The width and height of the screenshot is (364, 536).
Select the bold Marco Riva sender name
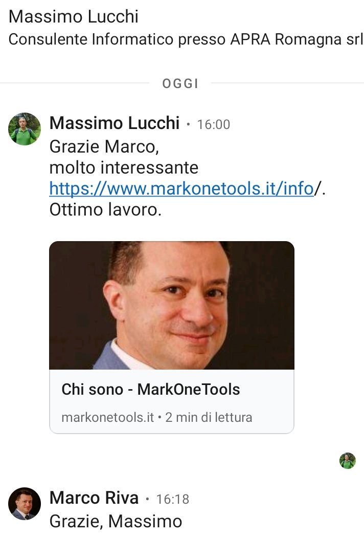tap(94, 498)
